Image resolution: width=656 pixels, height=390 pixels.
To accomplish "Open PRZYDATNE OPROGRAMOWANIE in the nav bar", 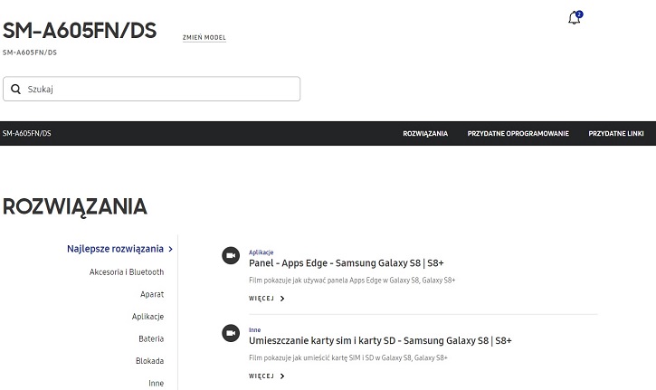I will pyautogui.click(x=518, y=134).
